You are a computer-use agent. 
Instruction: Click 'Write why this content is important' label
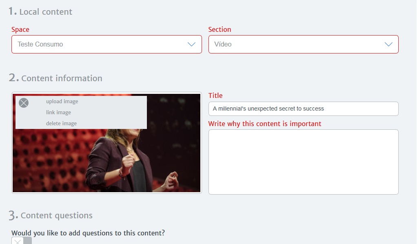(265, 124)
